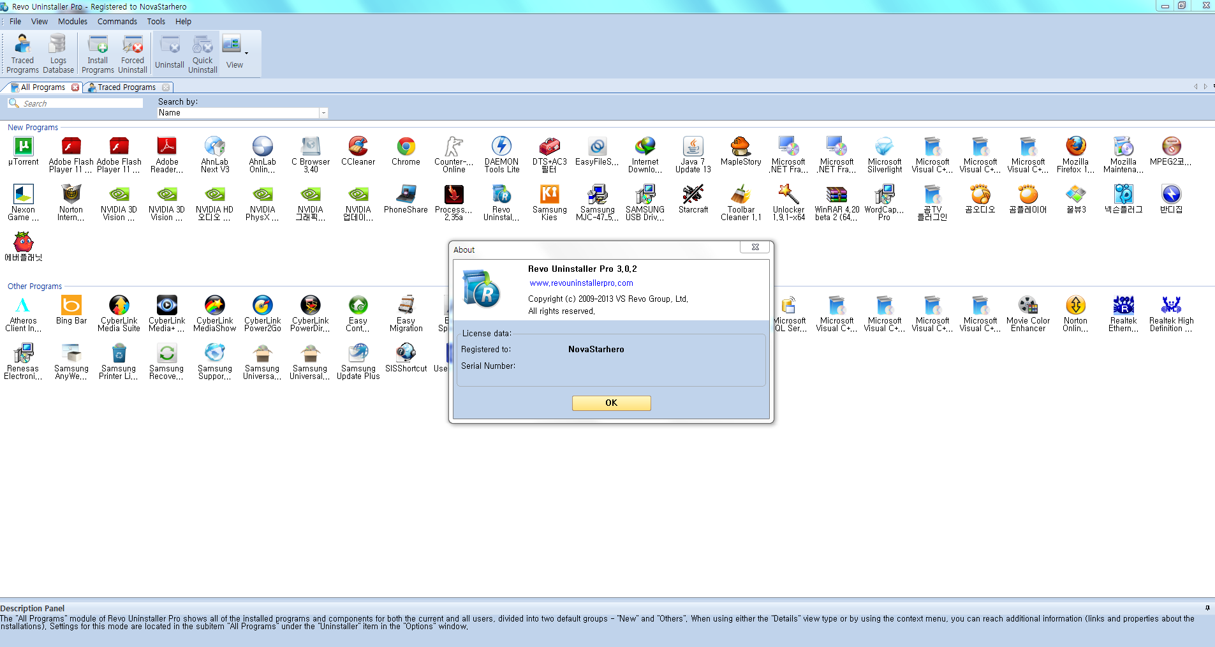Click Install Programs in the toolbar
The height and width of the screenshot is (647, 1215).
point(98,54)
